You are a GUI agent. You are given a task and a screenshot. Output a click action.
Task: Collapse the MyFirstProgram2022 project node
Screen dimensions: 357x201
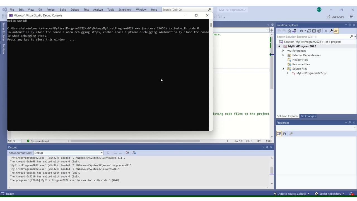pos(279,46)
